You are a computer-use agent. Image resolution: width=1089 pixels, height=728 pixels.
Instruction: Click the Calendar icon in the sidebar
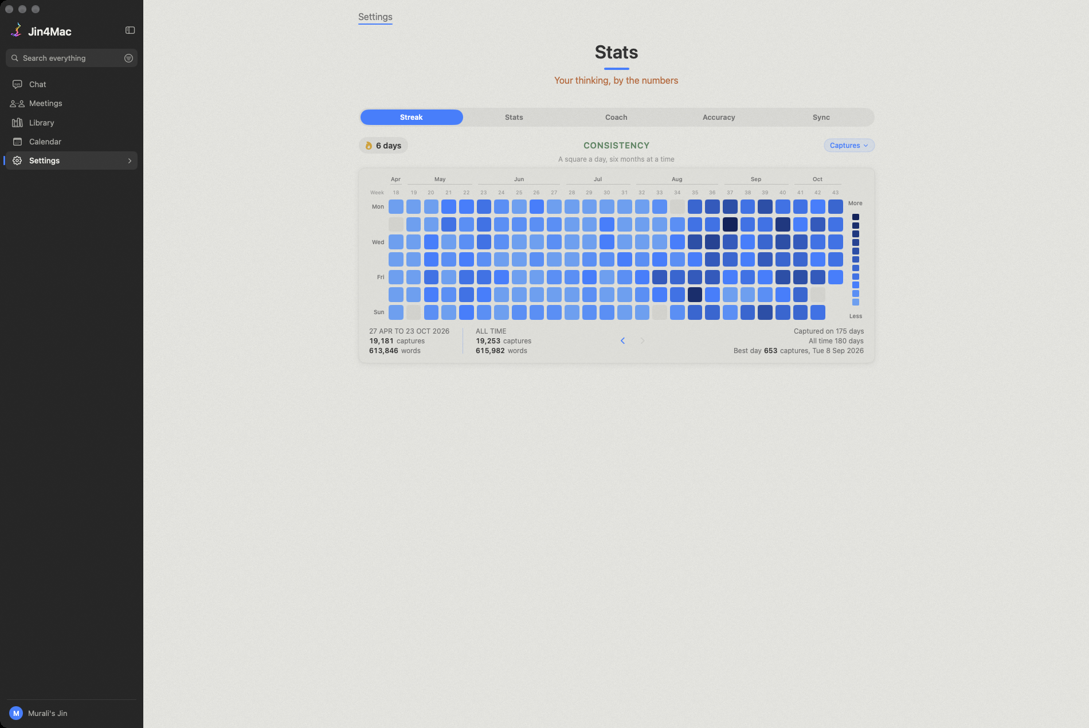pos(17,142)
